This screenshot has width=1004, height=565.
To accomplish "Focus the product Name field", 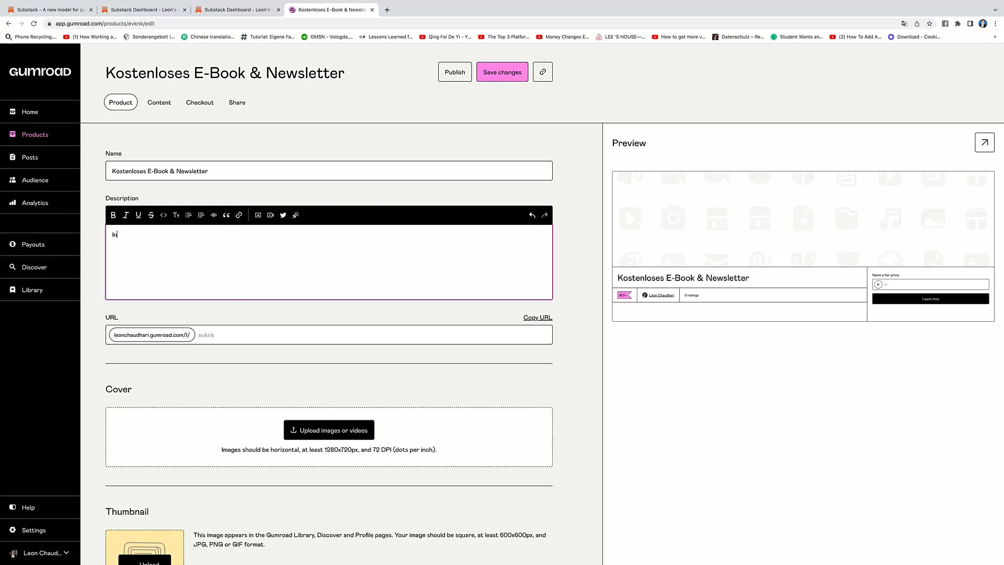I will point(329,171).
